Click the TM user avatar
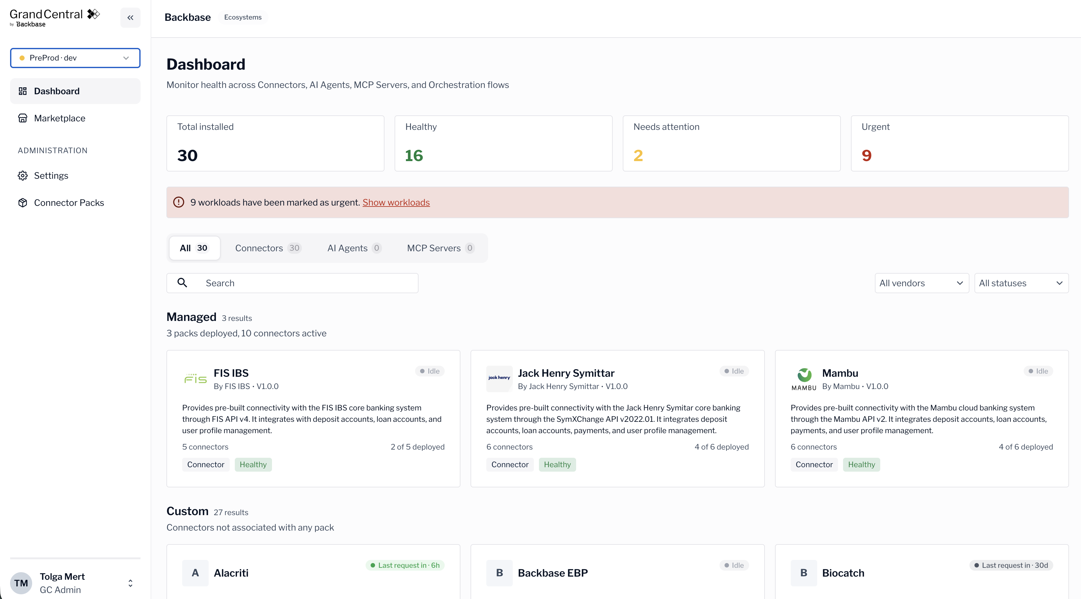Image resolution: width=1081 pixels, height=599 pixels. (21, 583)
